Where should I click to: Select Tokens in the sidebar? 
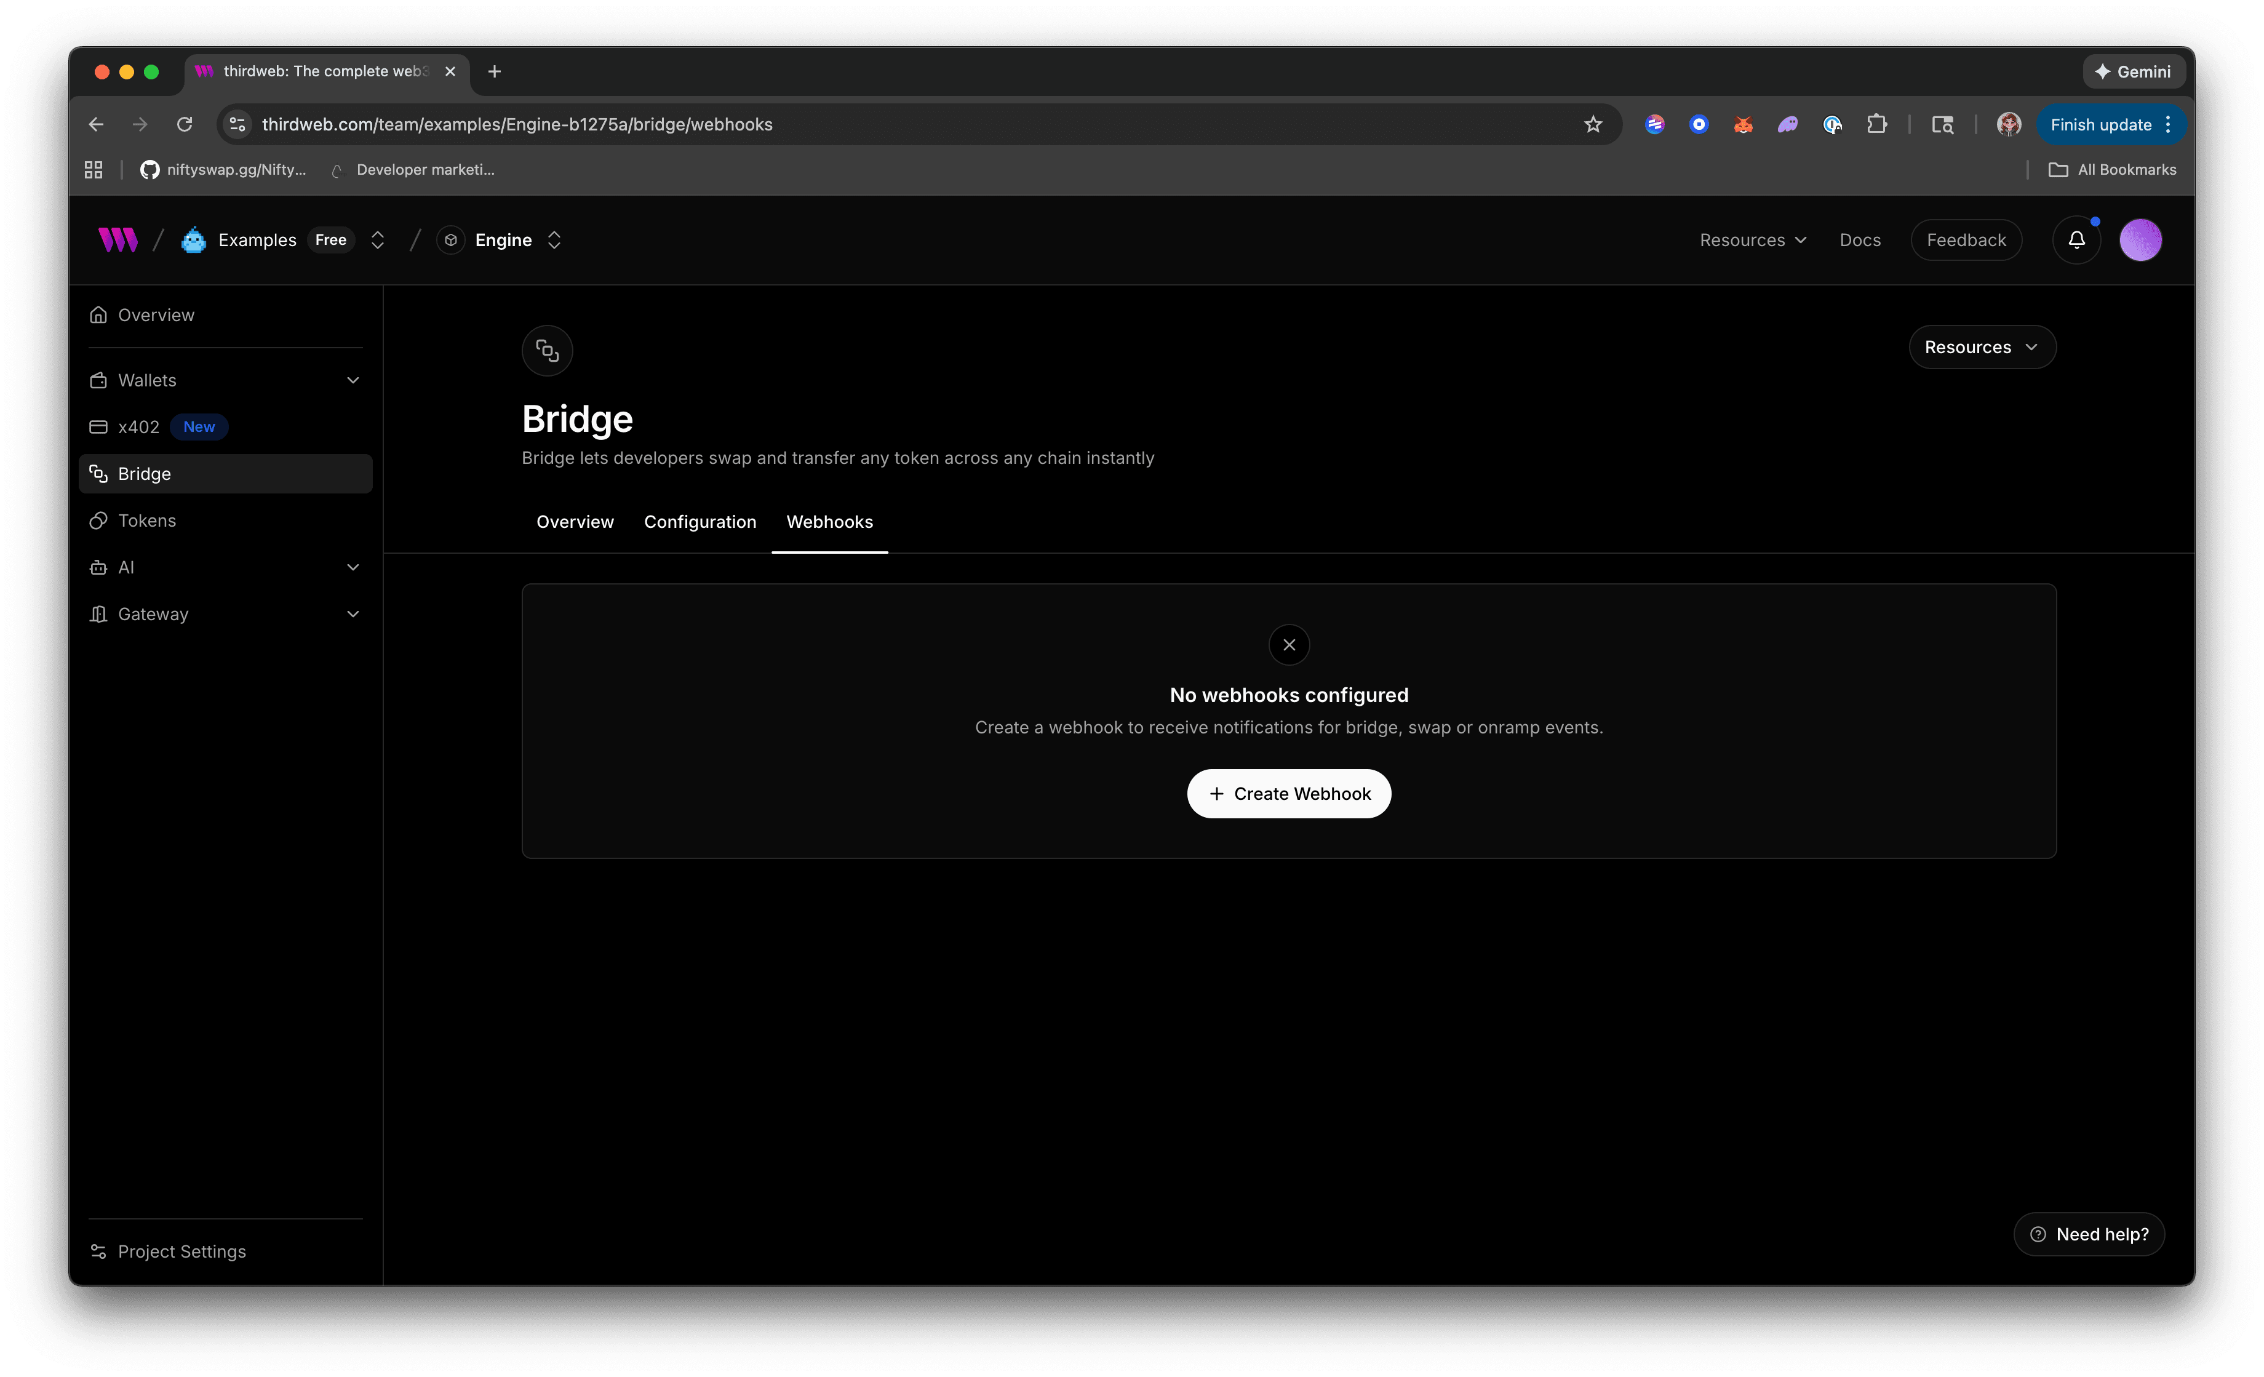[x=147, y=521]
